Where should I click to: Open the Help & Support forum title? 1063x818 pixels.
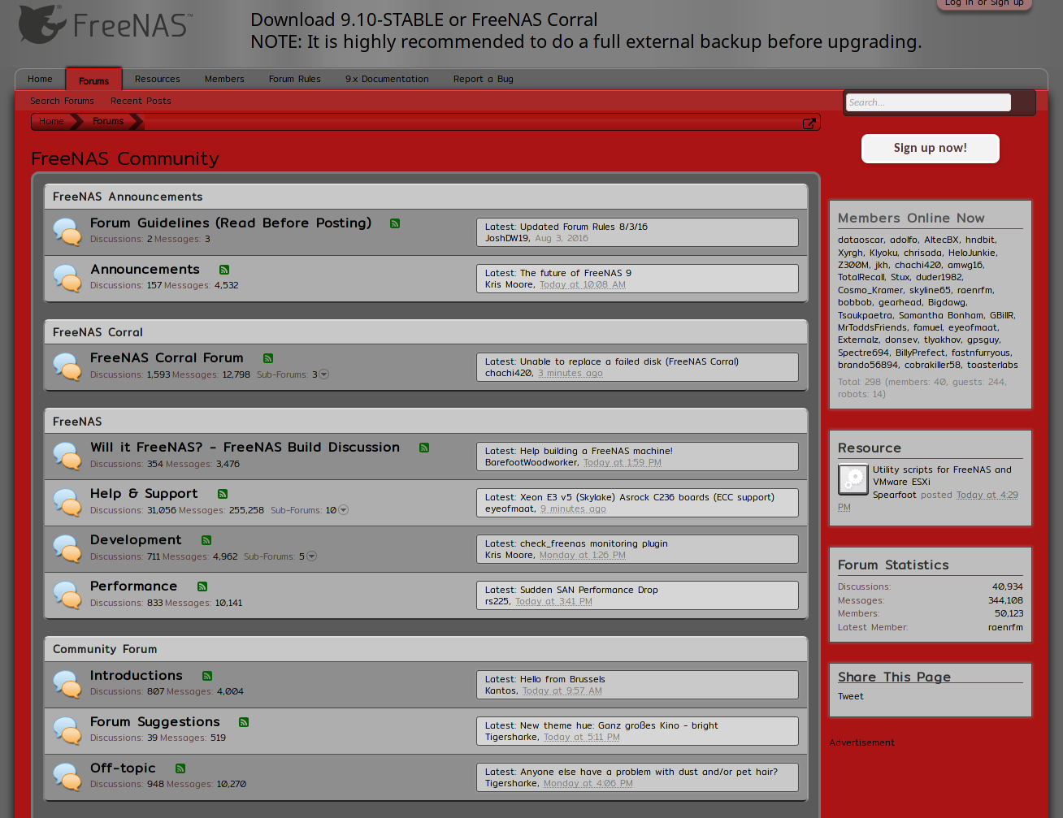click(144, 493)
